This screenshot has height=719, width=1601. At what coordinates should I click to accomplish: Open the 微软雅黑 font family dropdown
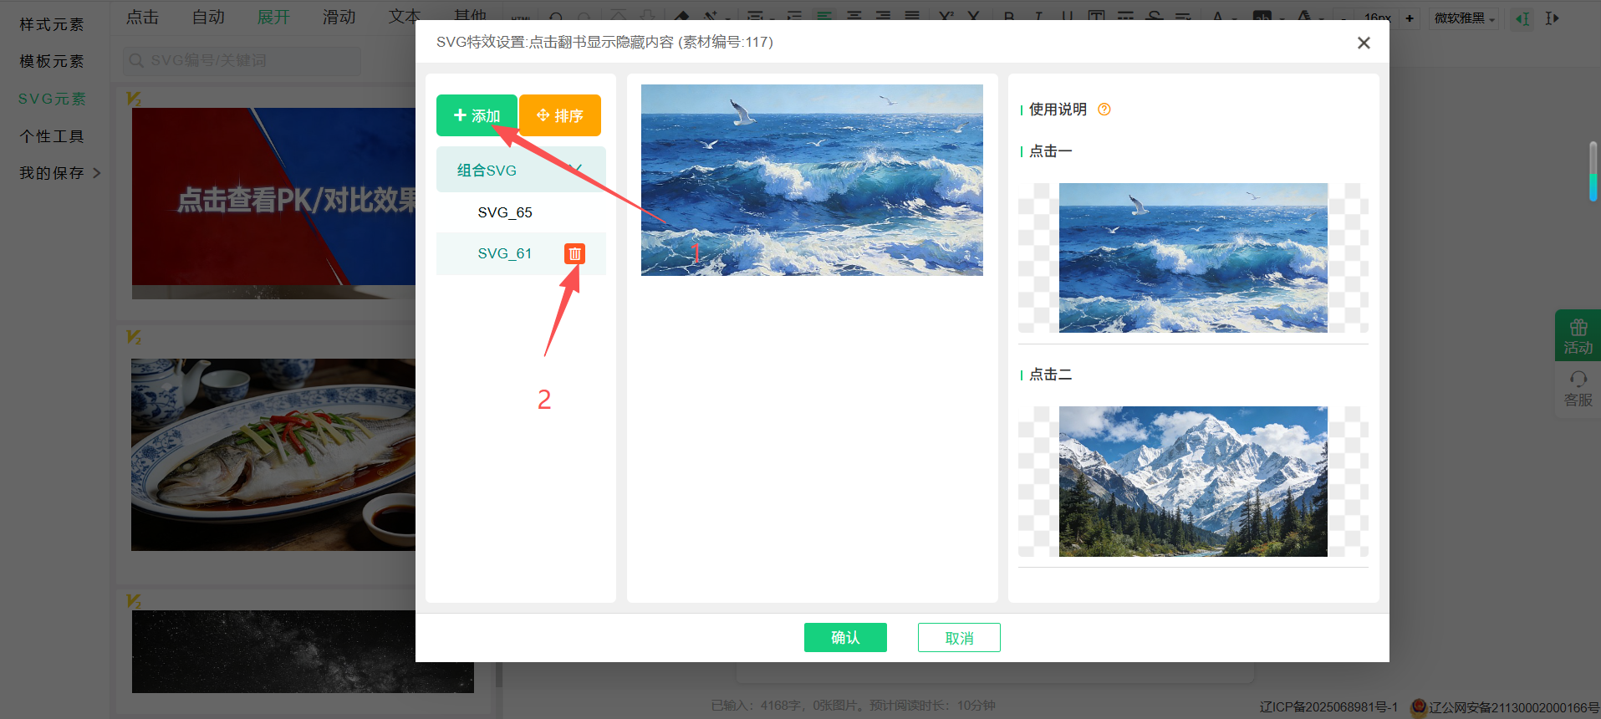pos(1465,18)
